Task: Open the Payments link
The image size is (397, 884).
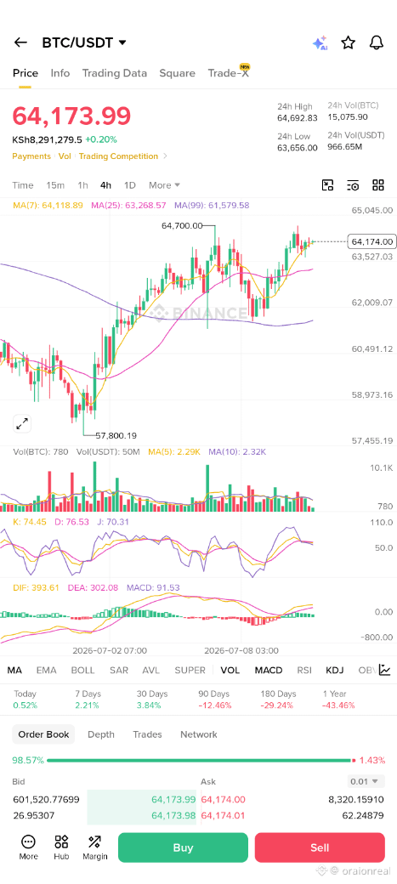Action: tap(31, 156)
